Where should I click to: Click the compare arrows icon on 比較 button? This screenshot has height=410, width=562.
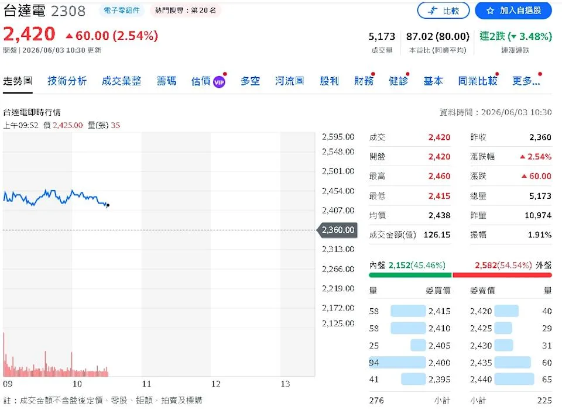pos(433,11)
